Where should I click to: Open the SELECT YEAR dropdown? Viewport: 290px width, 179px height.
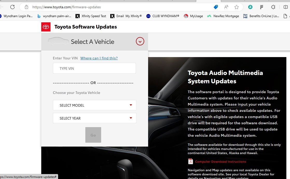point(95,118)
